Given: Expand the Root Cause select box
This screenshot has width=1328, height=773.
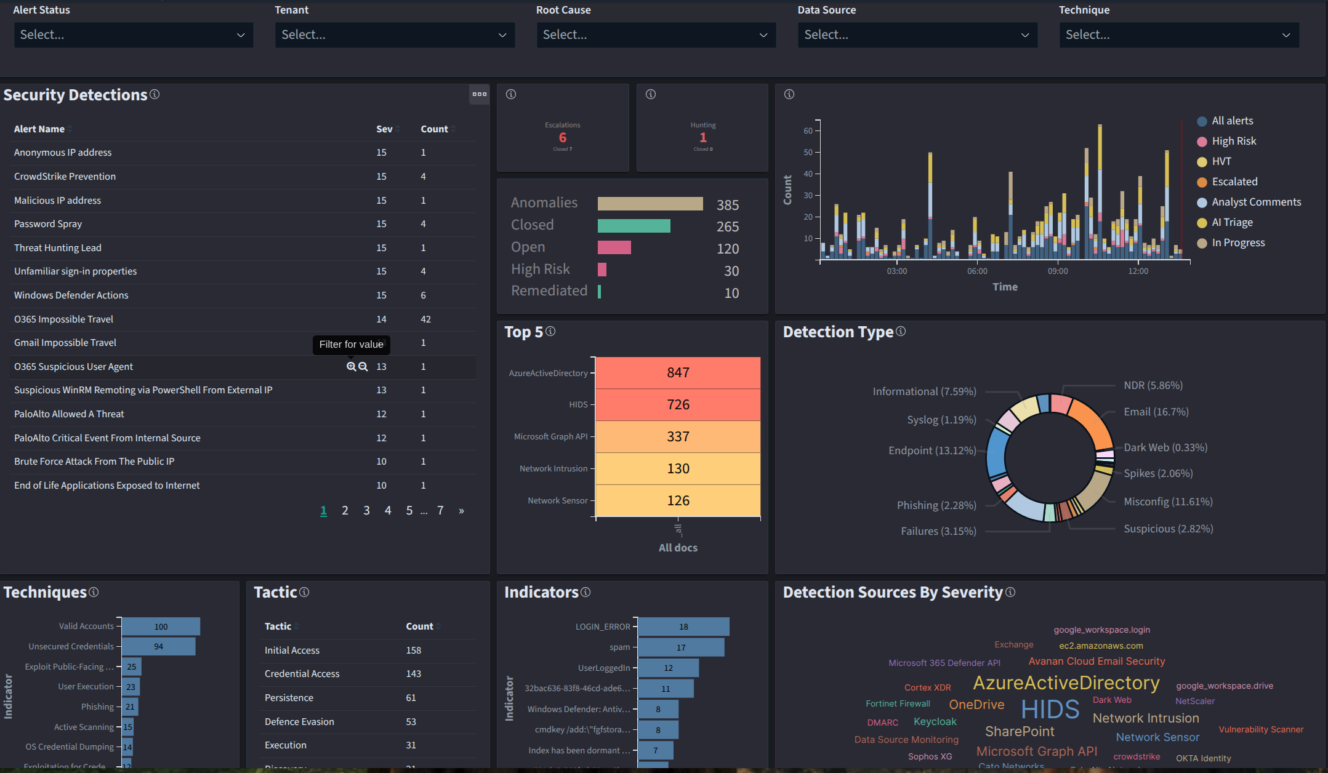Looking at the screenshot, I should tap(656, 35).
